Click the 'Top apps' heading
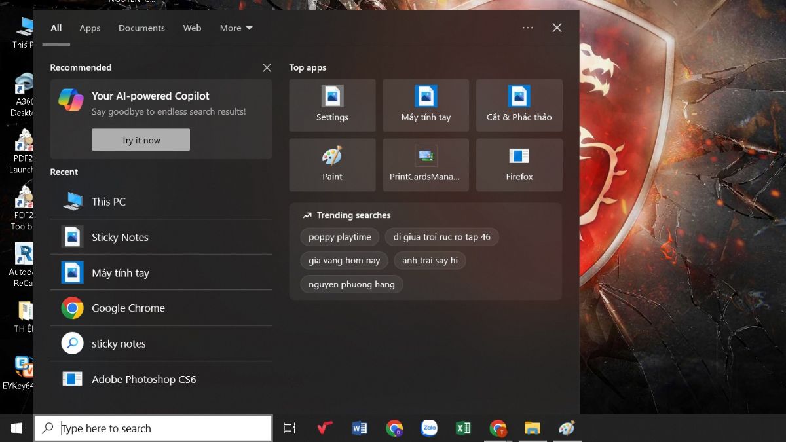 click(x=308, y=67)
